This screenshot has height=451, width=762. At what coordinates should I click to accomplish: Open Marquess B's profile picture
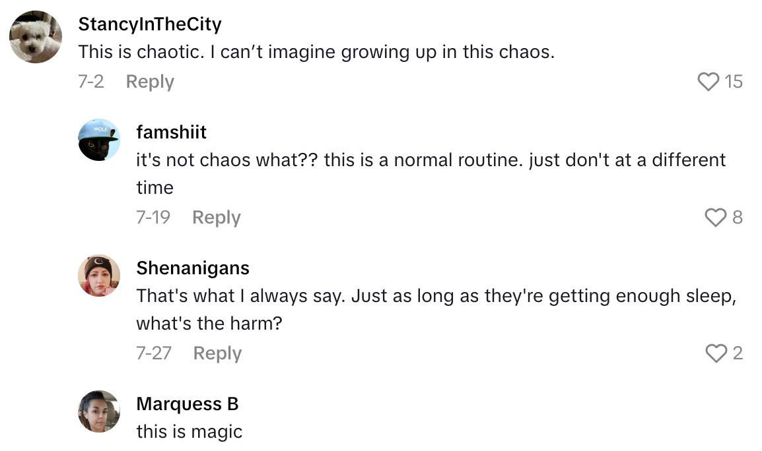click(x=99, y=411)
